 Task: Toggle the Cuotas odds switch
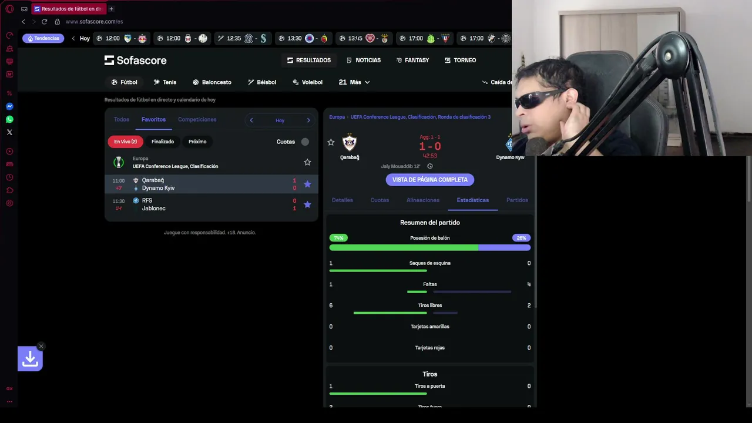(x=305, y=142)
